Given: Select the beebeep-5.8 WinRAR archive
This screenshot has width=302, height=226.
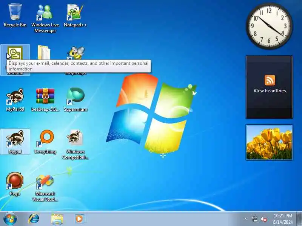Looking at the screenshot, I should coord(45,100).
